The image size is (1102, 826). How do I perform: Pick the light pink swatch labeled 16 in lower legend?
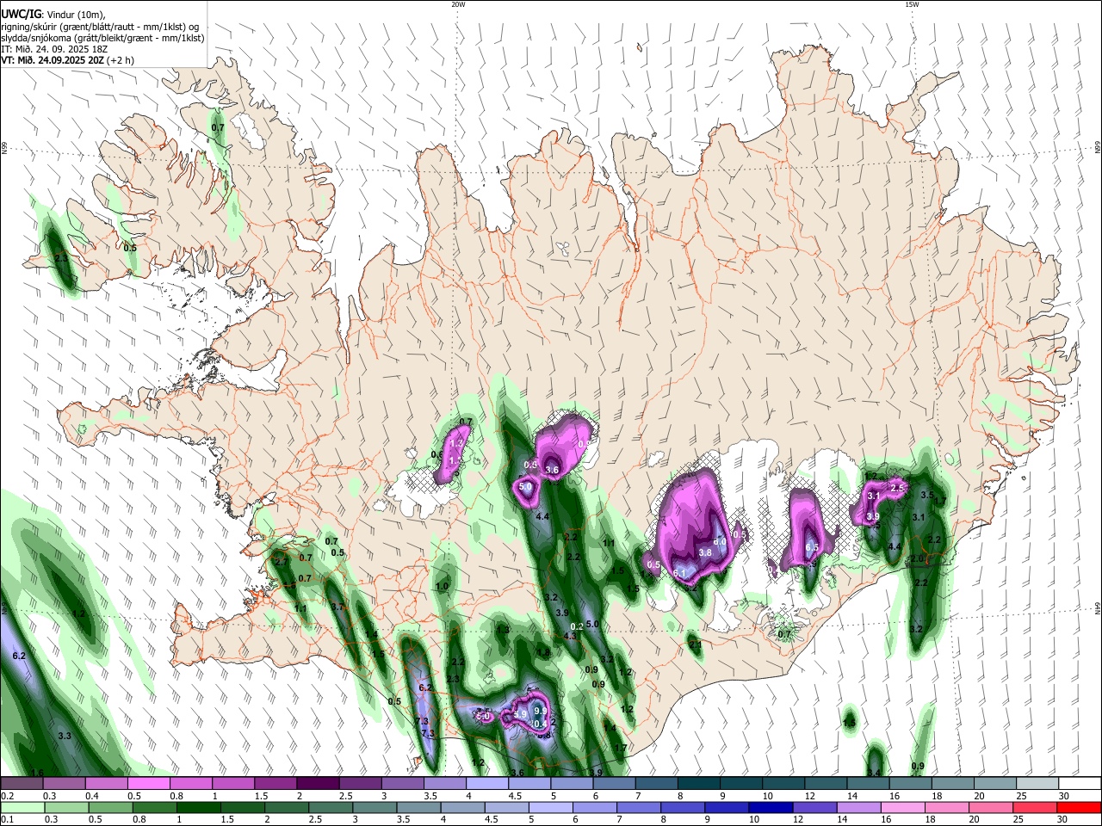902,807
